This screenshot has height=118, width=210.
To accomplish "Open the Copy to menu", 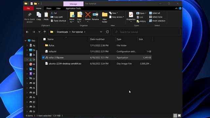I will click(x=79, y=17).
